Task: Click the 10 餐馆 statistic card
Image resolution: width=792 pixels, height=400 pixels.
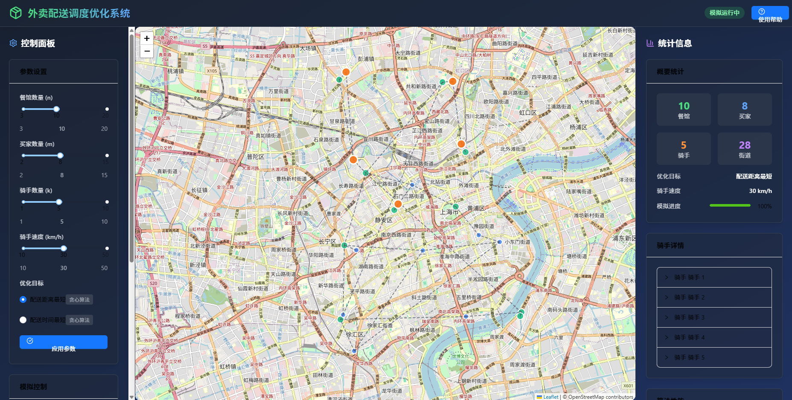Action: 684,109
